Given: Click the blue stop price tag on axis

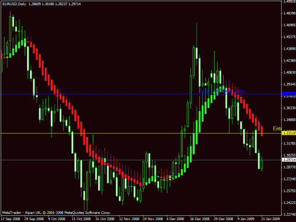Looking at the screenshot, I should pos(289,94).
